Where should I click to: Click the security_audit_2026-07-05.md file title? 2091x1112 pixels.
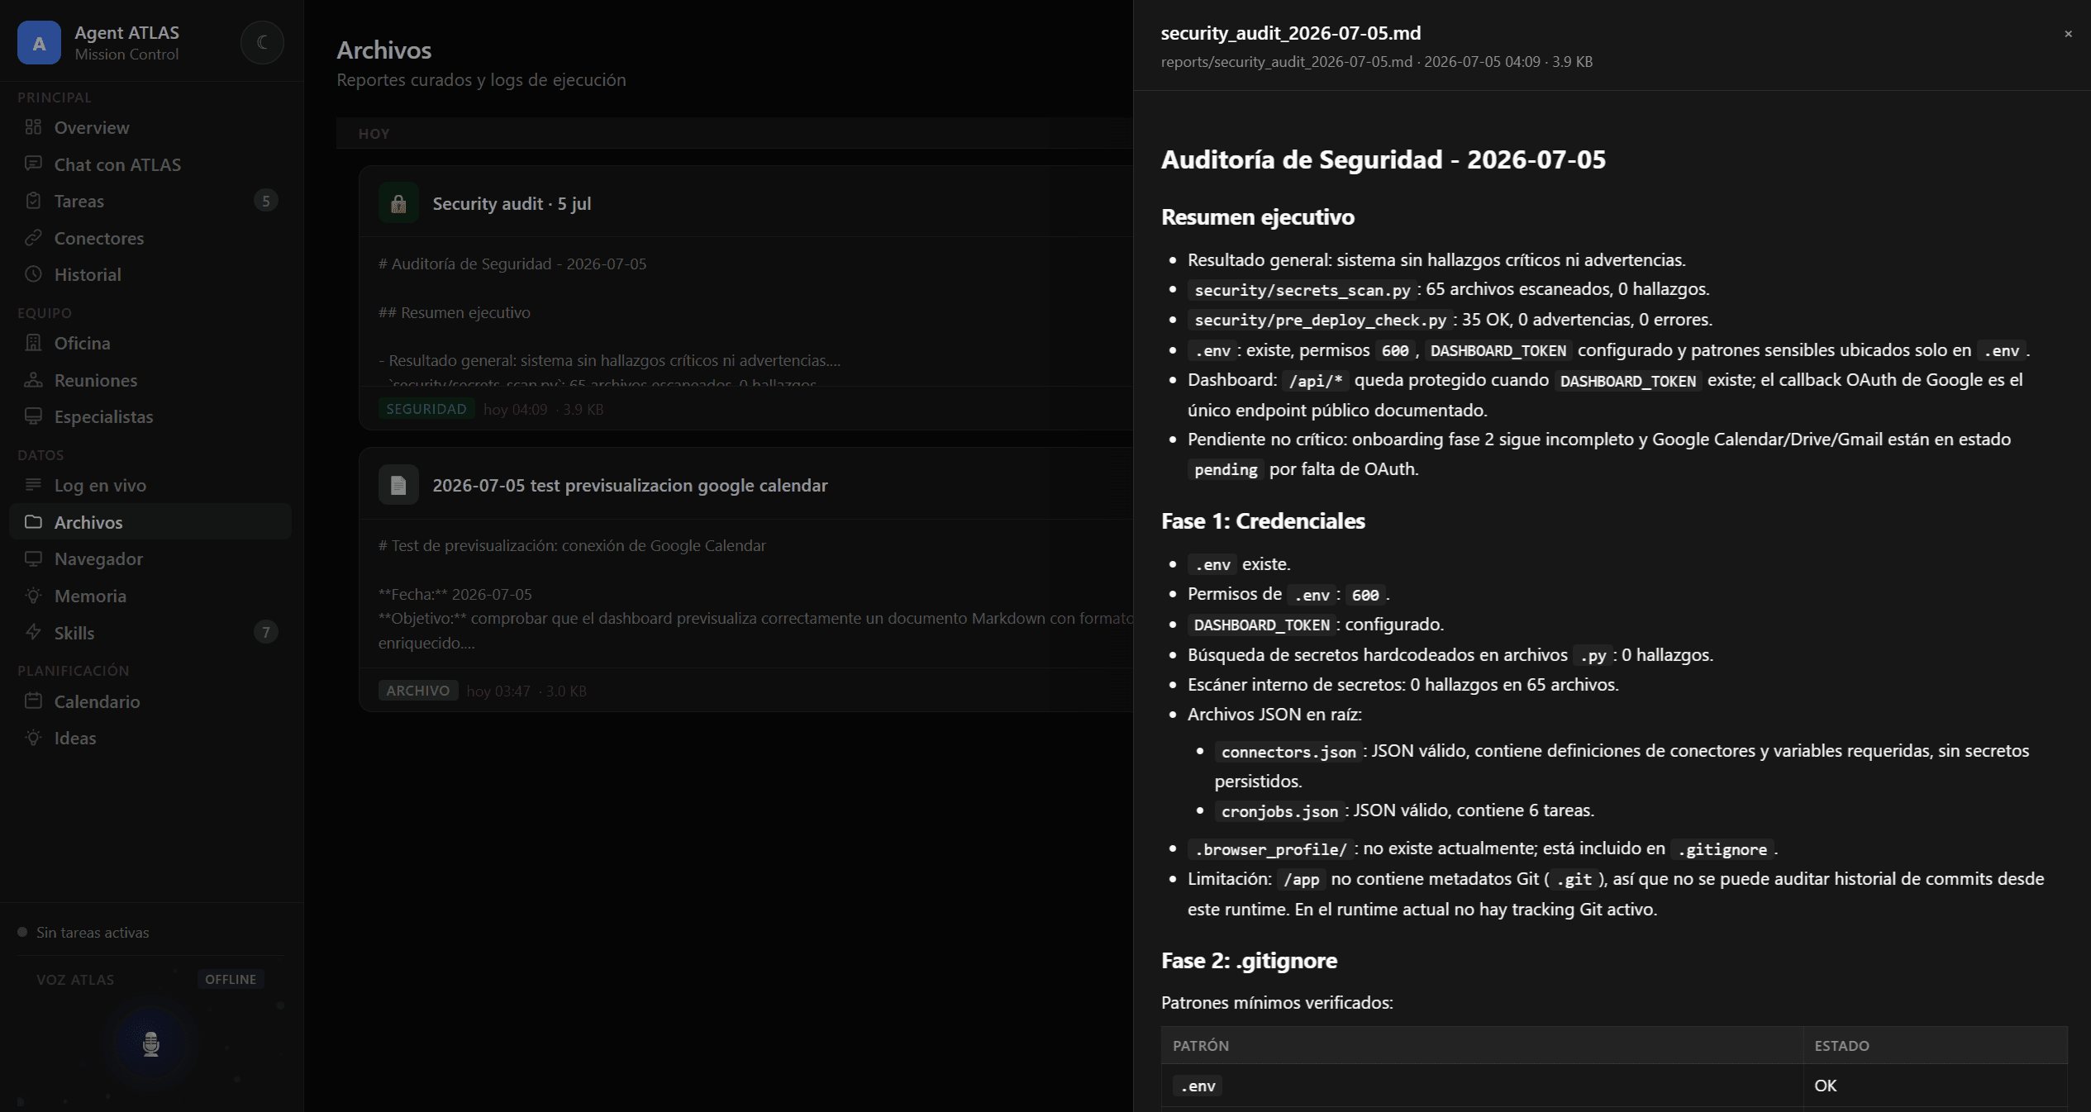tap(1290, 33)
